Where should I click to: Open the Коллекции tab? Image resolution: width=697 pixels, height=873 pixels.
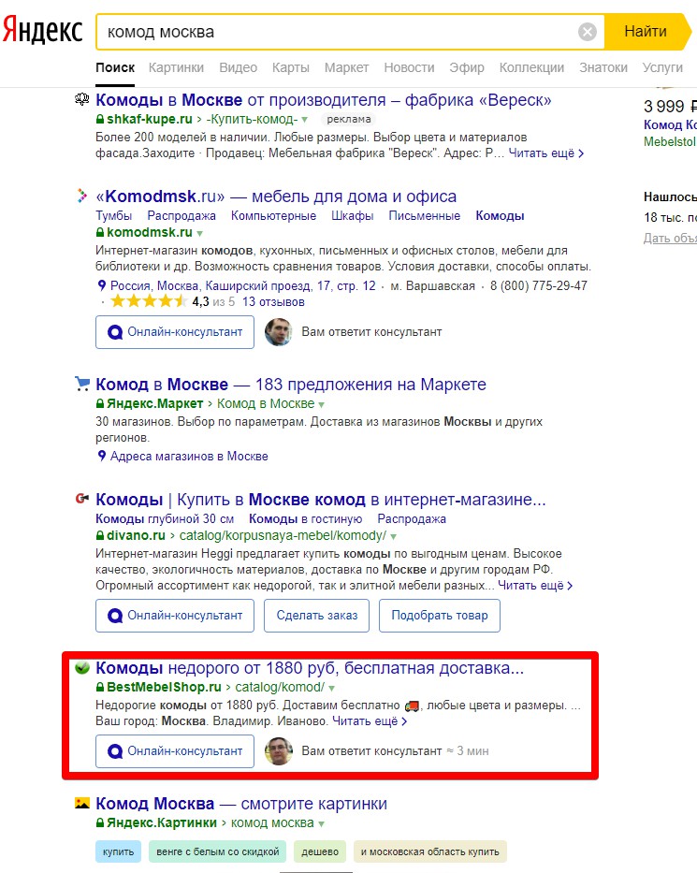pos(531,67)
